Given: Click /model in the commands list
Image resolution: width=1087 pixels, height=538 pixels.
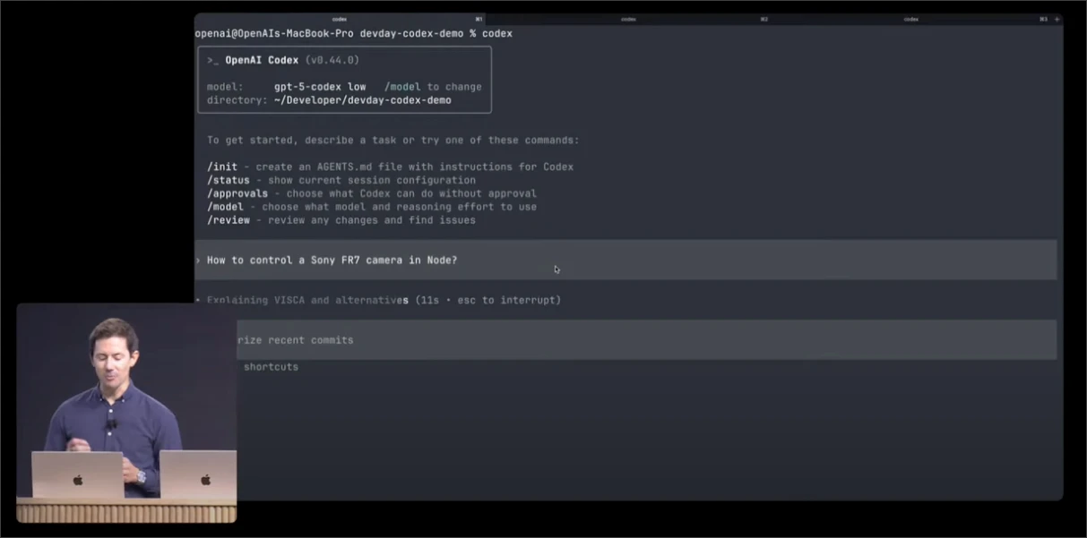Looking at the screenshot, I should [225, 207].
